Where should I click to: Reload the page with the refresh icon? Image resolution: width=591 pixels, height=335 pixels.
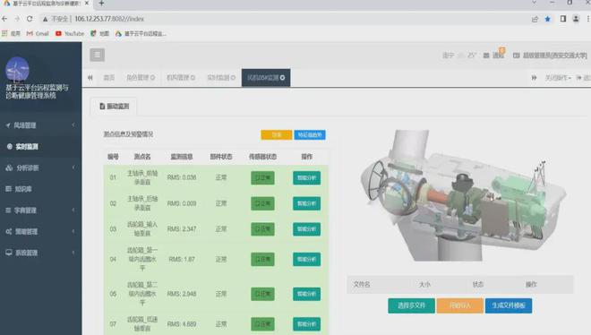[30, 19]
